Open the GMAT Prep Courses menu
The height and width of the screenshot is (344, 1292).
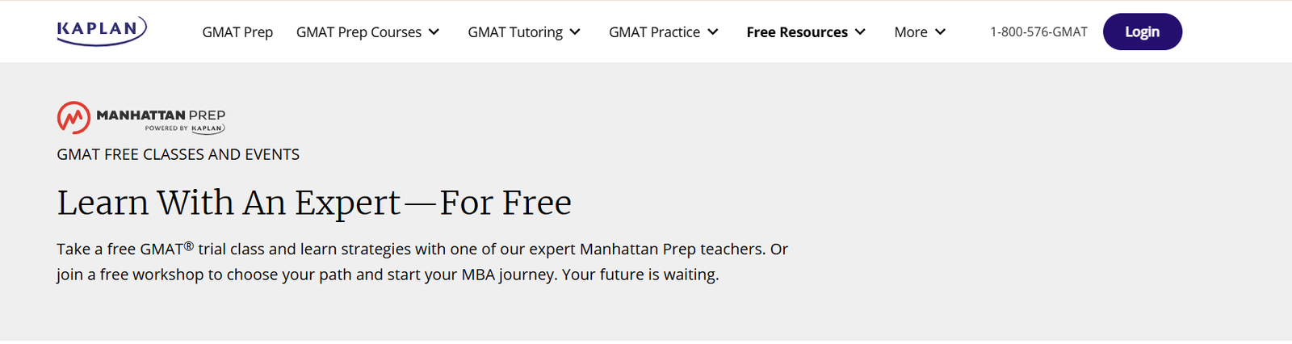[359, 32]
